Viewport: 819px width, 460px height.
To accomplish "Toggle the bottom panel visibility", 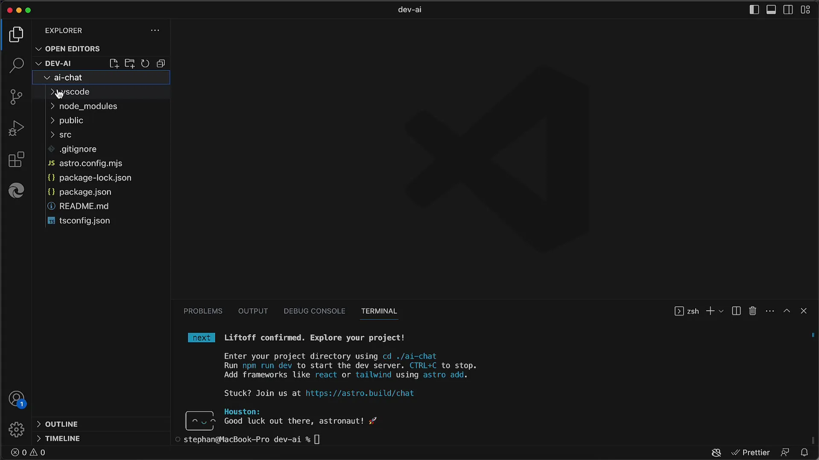I will [x=771, y=10].
